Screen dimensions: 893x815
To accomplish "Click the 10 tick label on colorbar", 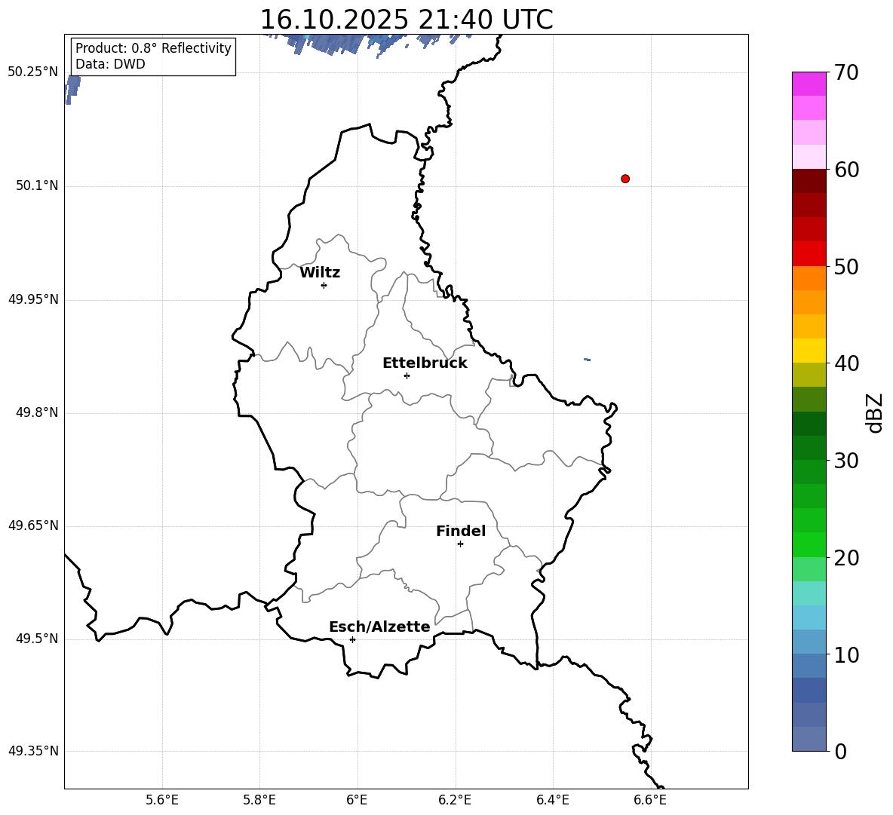I will (846, 655).
